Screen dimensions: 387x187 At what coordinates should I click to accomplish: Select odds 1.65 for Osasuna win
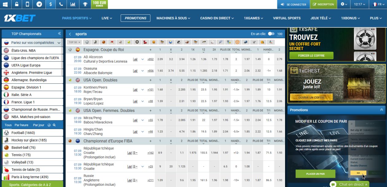pyautogui.click(x=160, y=71)
